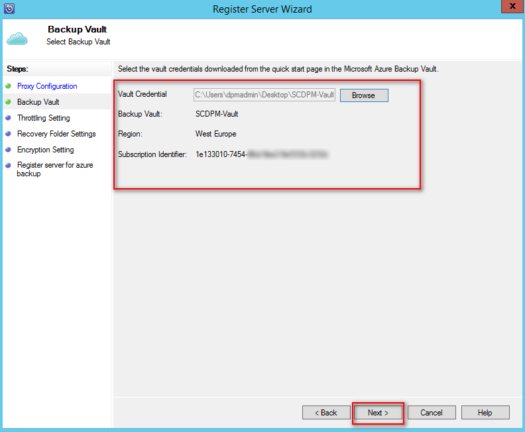Click the Backup Vault: label

140,114
